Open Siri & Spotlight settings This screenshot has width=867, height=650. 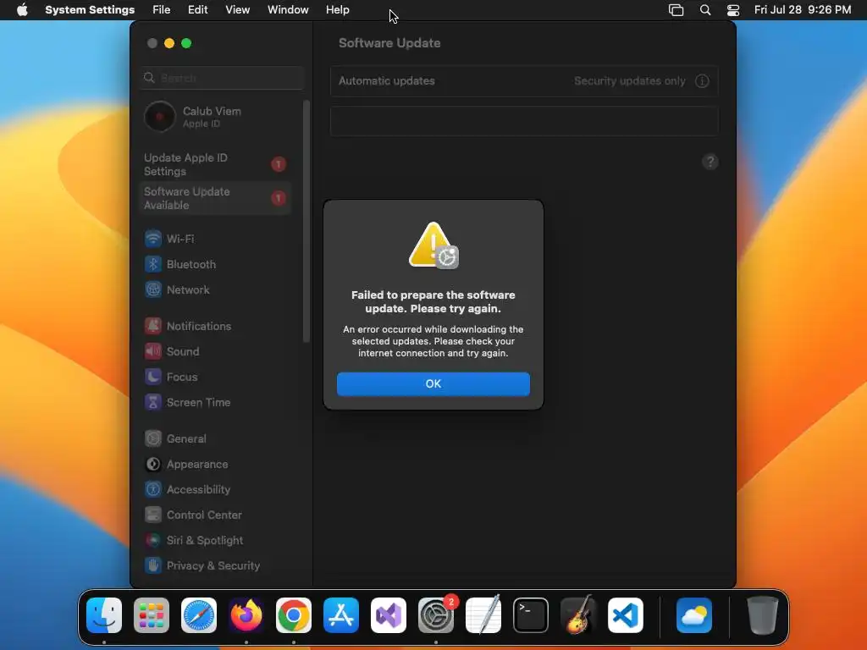(x=216, y=541)
